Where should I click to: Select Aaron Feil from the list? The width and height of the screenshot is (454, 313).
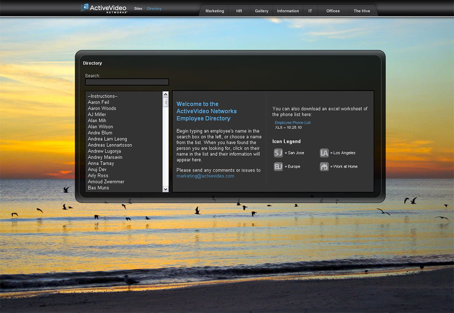tap(124, 102)
